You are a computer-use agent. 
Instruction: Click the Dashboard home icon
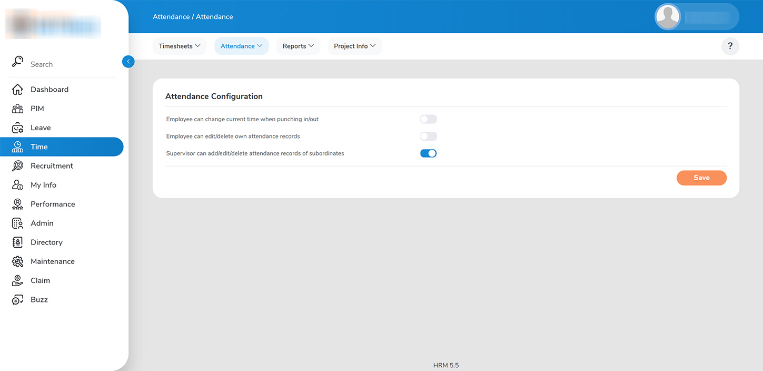click(17, 90)
